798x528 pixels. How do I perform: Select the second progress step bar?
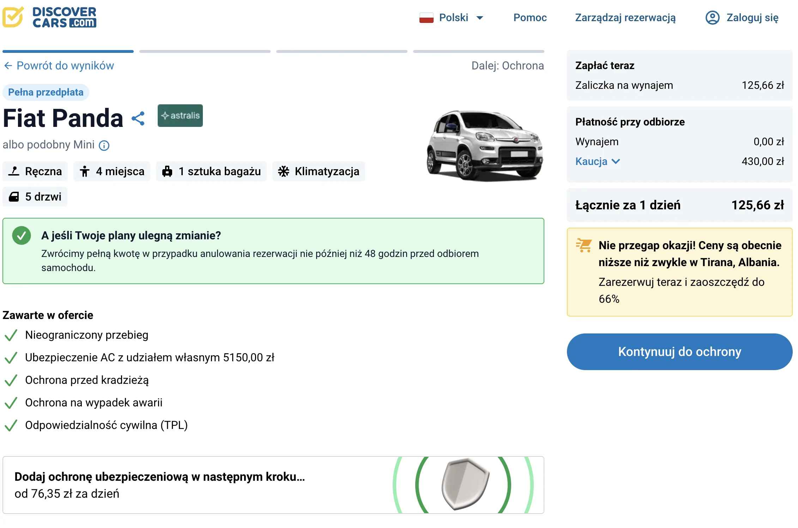click(205, 51)
